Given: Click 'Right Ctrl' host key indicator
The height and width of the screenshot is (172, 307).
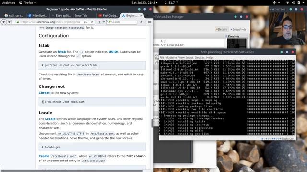Looking at the screenshot, I should pos(288,139).
